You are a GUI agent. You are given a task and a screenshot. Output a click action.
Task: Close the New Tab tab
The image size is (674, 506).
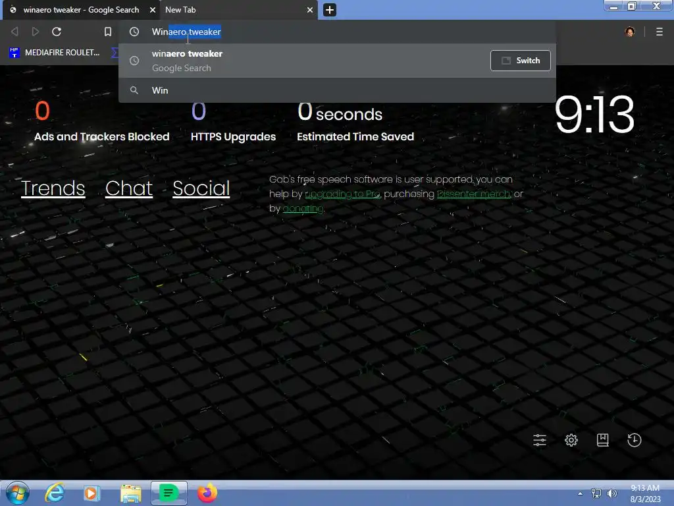point(309,9)
